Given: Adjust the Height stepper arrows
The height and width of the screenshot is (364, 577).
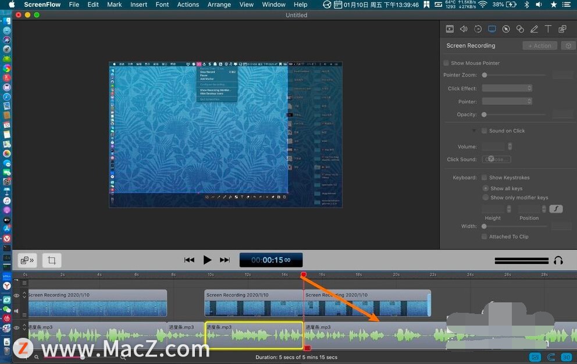Looking at the screenshot, I should pos(509,209).
